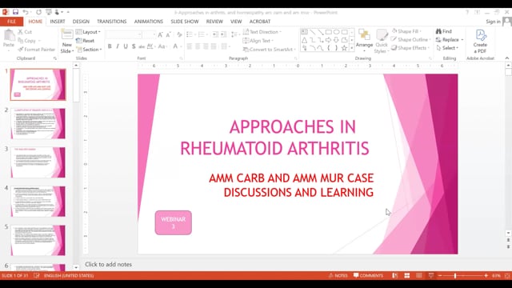Click the Sign in link
The width and height of the screenshot is (512, 288).
click(493, 22)
